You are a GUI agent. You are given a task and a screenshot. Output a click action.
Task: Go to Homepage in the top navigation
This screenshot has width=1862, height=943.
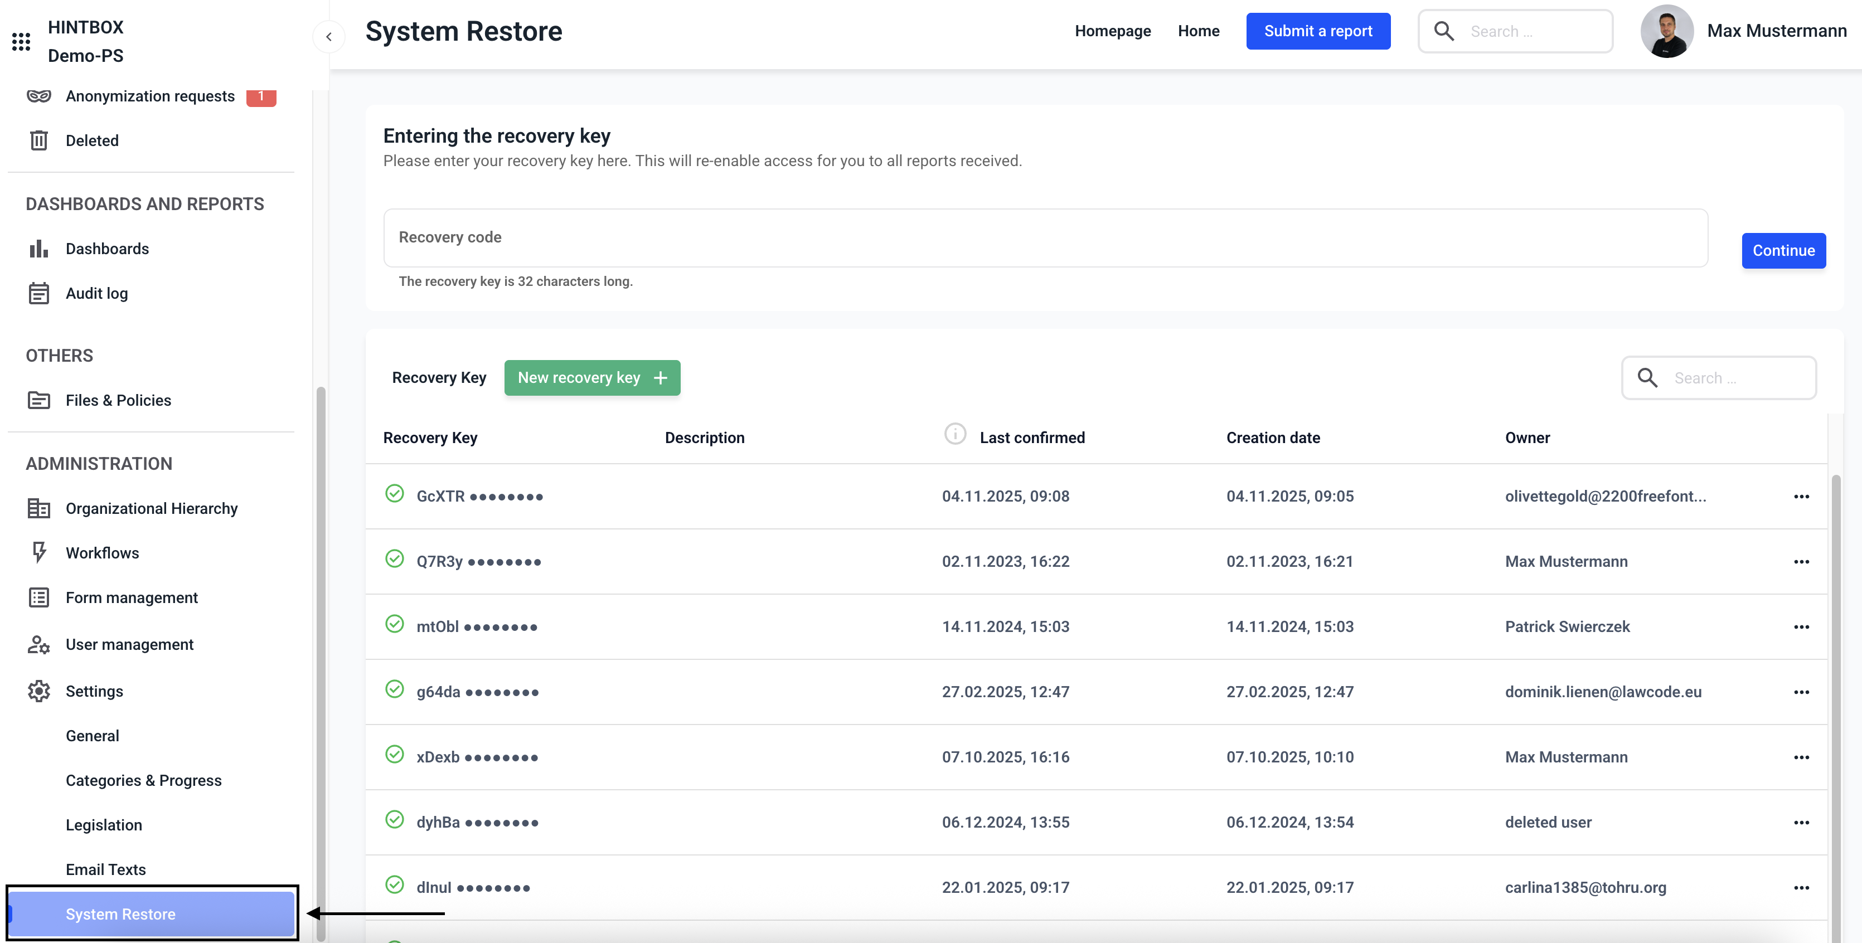point(1112,31)
